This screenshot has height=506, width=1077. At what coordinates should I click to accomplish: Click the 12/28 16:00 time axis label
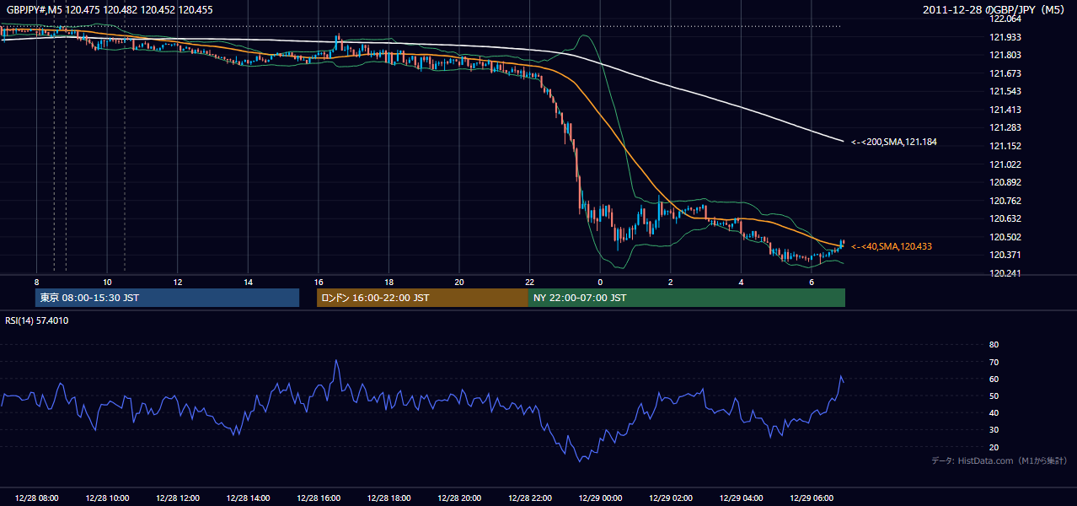pos(319,498)
